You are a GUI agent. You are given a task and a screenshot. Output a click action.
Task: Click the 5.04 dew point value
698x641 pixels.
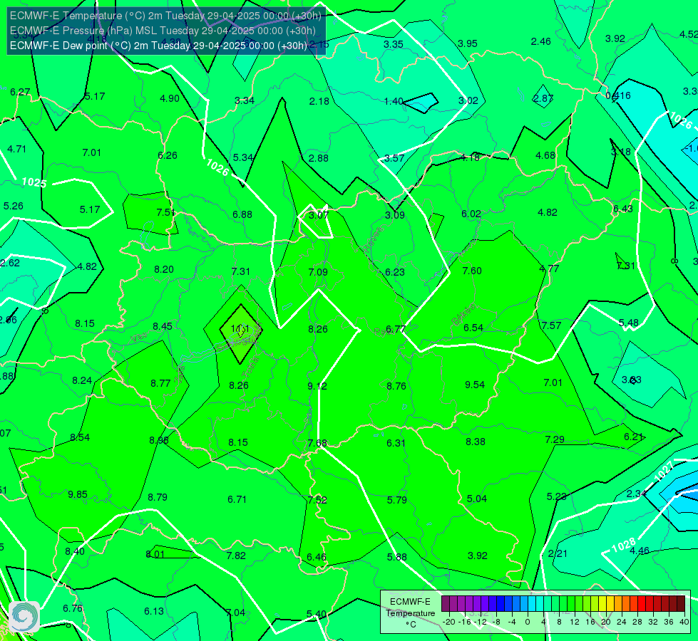tap(477, 499)
